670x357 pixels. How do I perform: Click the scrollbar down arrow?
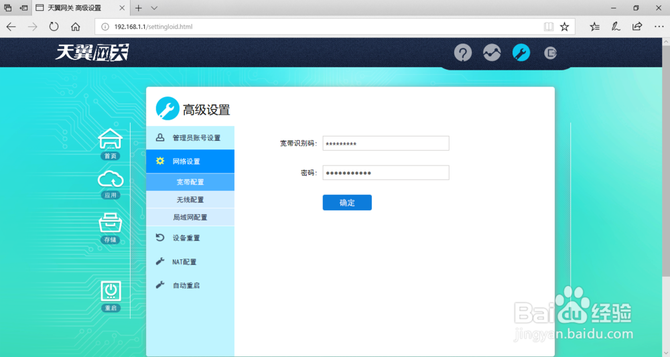[x=666, y=353]
